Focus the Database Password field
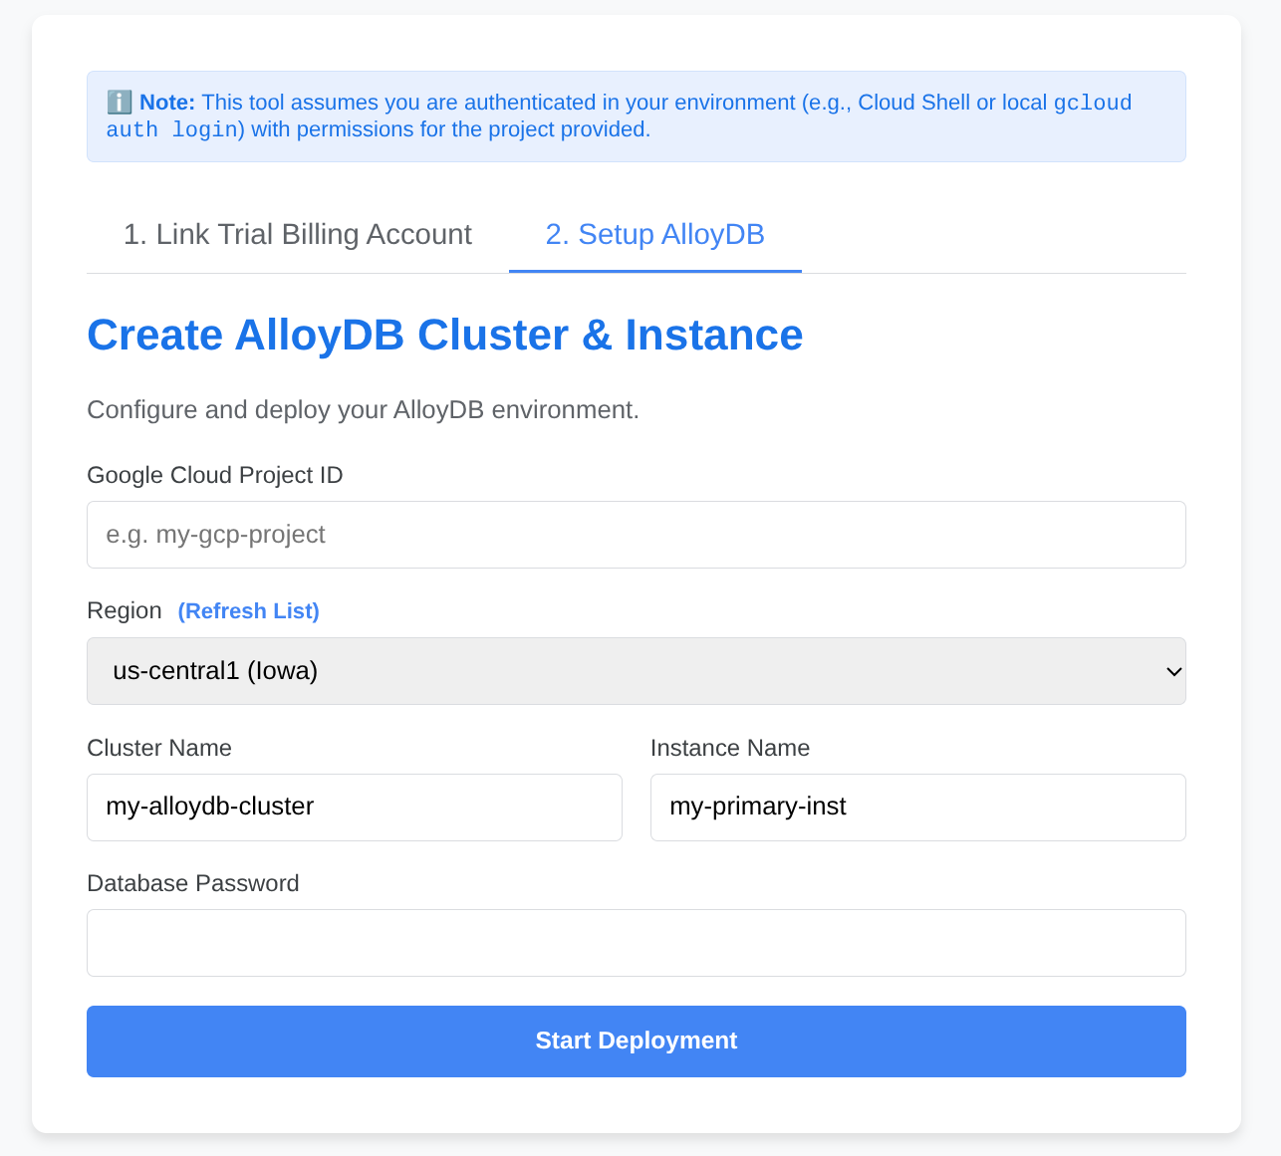The image size is (1281, 1156). coord(636,943)
